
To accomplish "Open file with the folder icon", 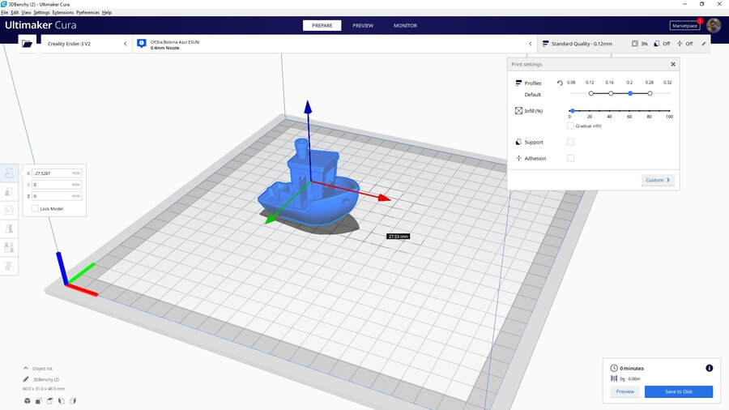I will click(27, 44).
